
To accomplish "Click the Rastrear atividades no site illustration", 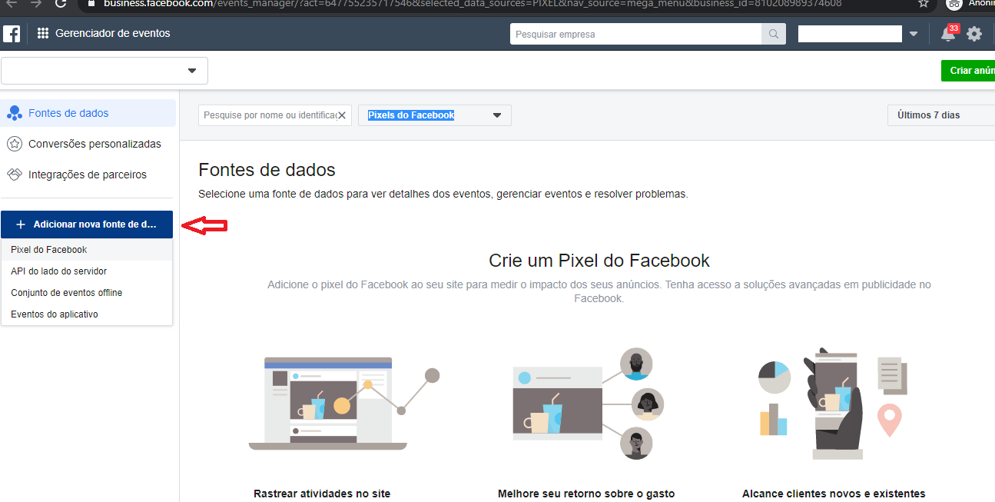I will tap(343, 402).
